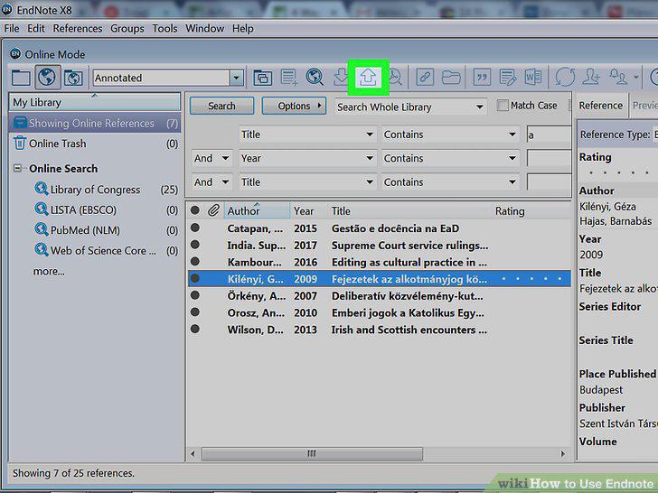Open Options button arrow menu
The width and height of the screenshot is (658, 493).
pyautogui.click(x=319, y=106)
